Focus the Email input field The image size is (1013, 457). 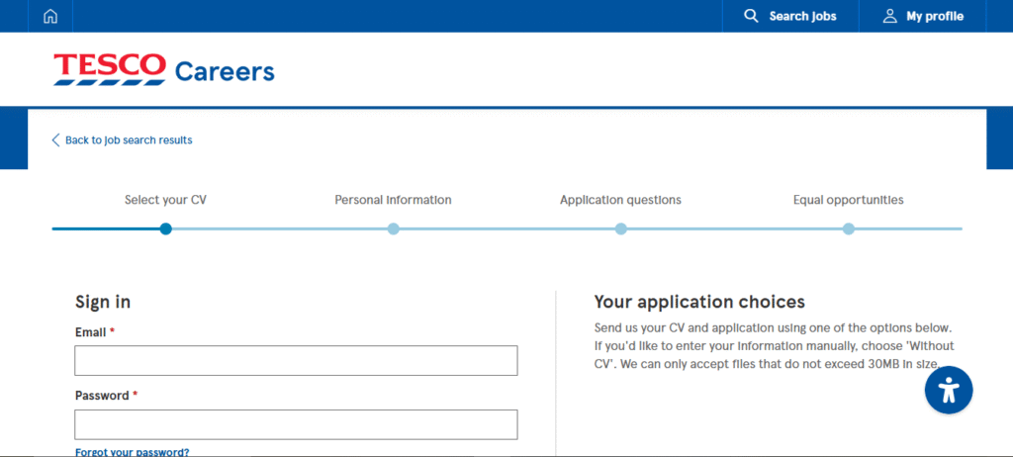[x=296, y=361]
